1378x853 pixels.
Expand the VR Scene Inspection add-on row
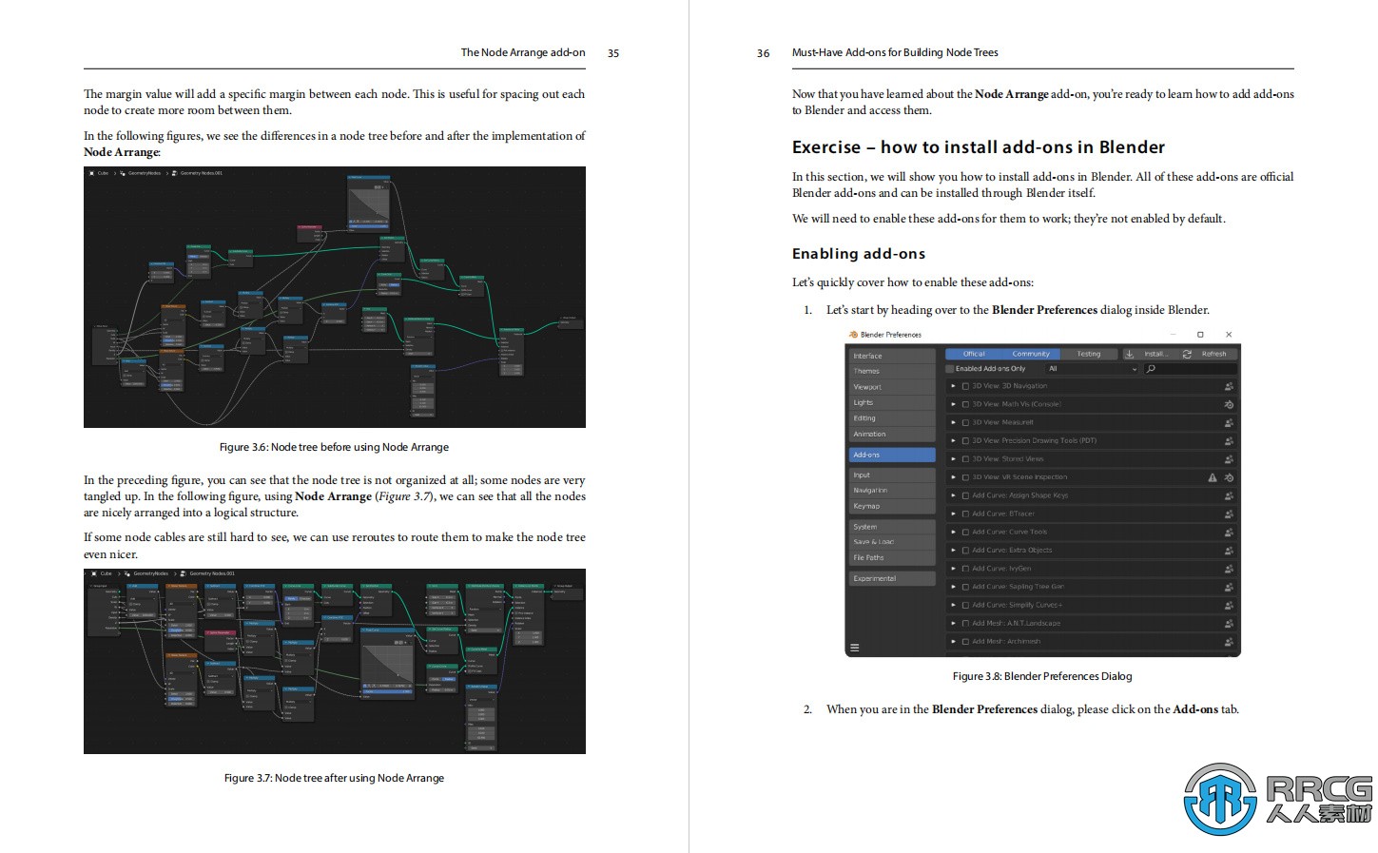coord(954,477)
